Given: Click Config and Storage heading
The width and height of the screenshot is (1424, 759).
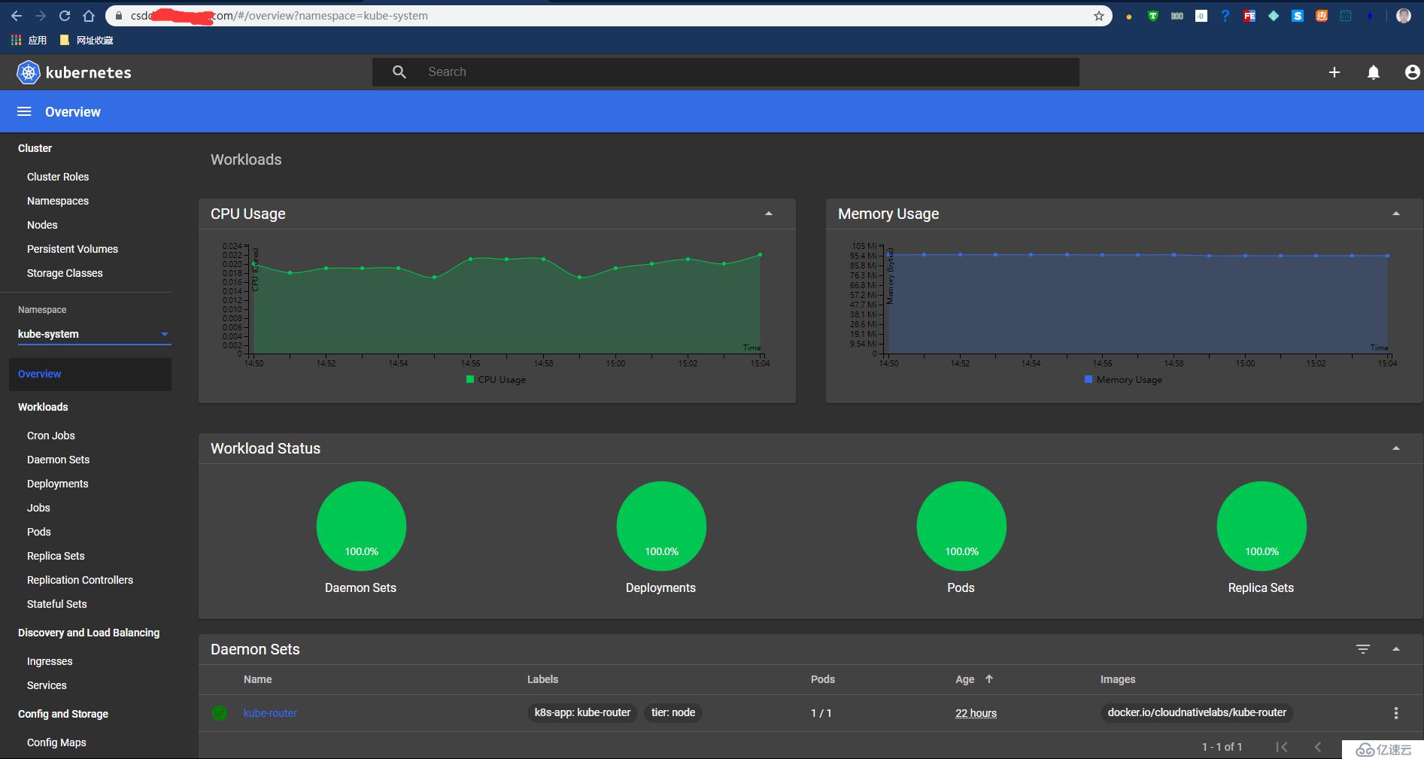Looking at the screenshot, I should tap(63, 714).
